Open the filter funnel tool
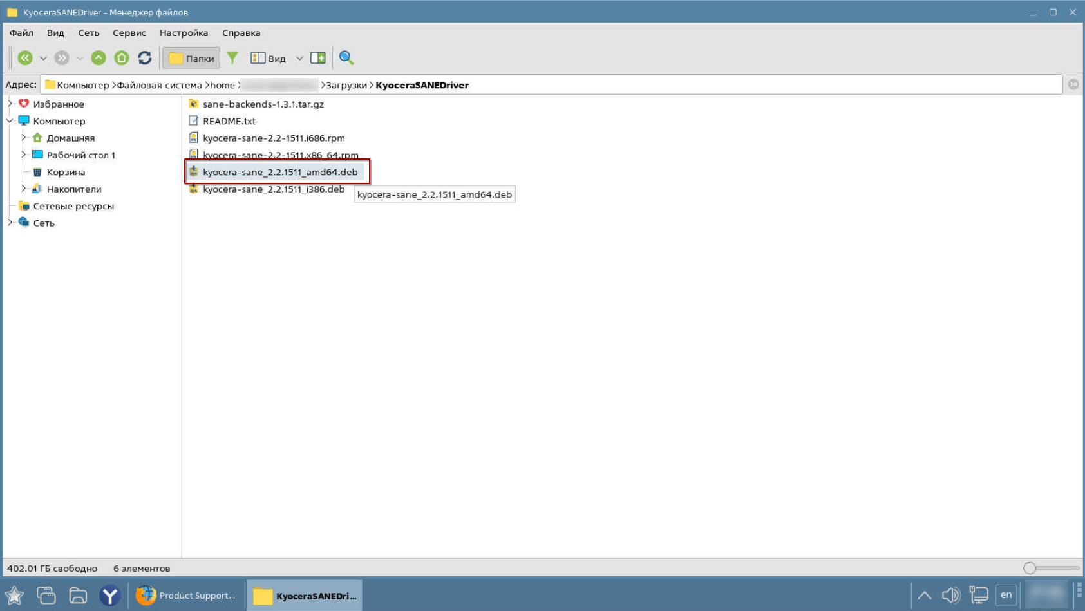Screen dimensions: 1085x611 [x=232, y=58]
